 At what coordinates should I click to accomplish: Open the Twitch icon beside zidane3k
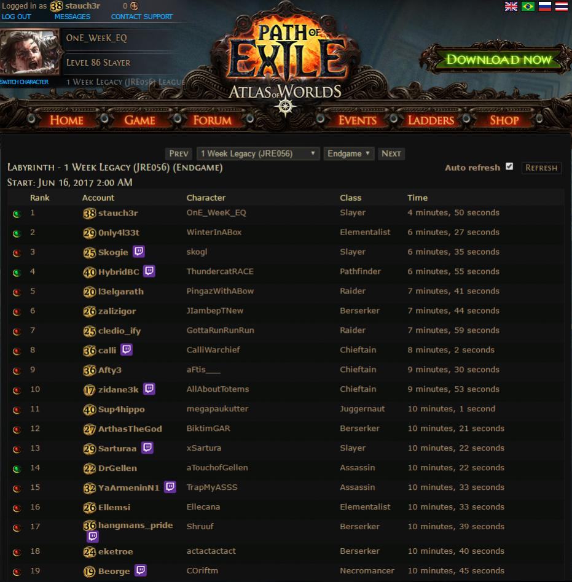tap(149, 389)
